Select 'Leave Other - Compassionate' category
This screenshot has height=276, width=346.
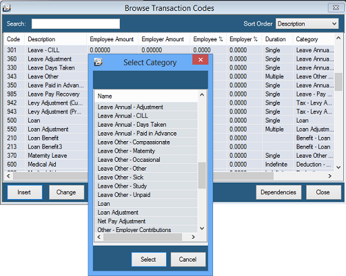coord(146,142)
